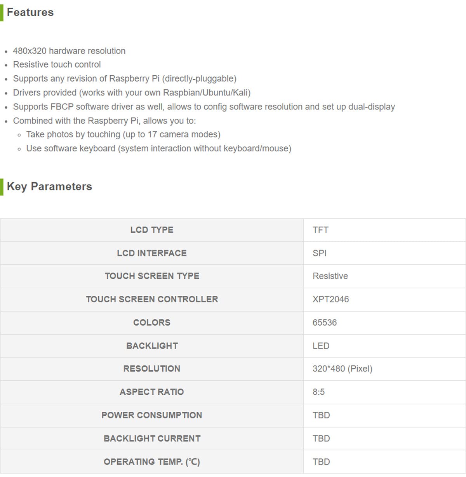Select the 480x320 hardware resolution bullet
Viewport: 466px width, 477px height.
pyautogui.click(x=69, y=51)
